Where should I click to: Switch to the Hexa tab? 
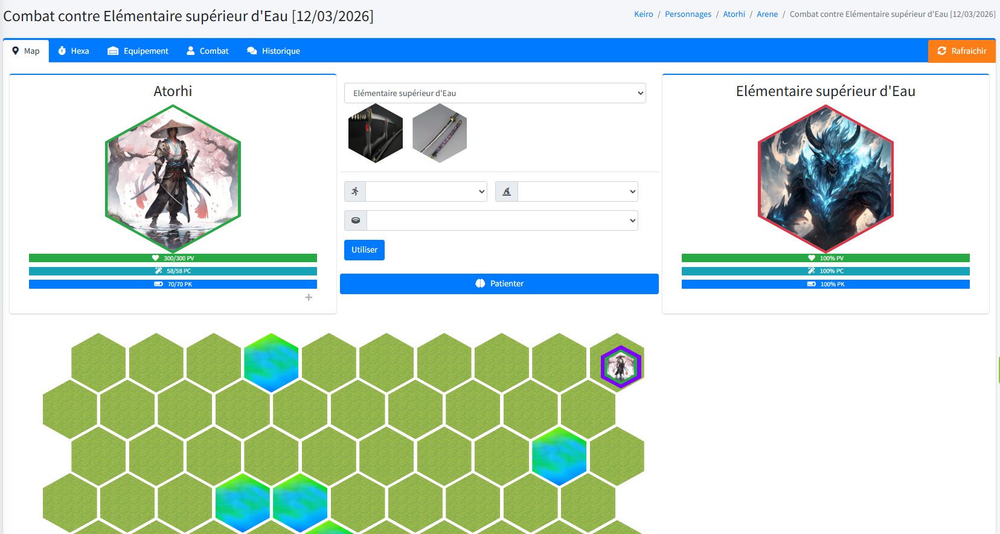coord(74,51)
